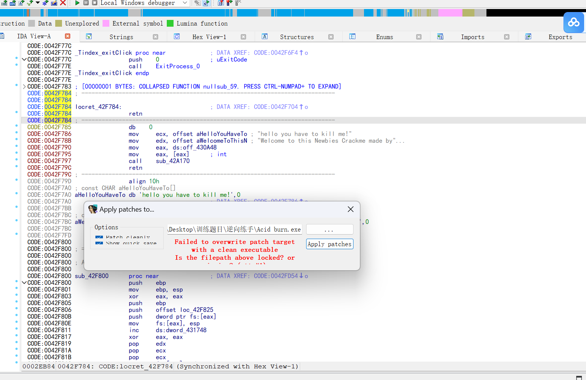
Task: Click the pencil edit/rename toolbar icon
Action: (54, 3)
